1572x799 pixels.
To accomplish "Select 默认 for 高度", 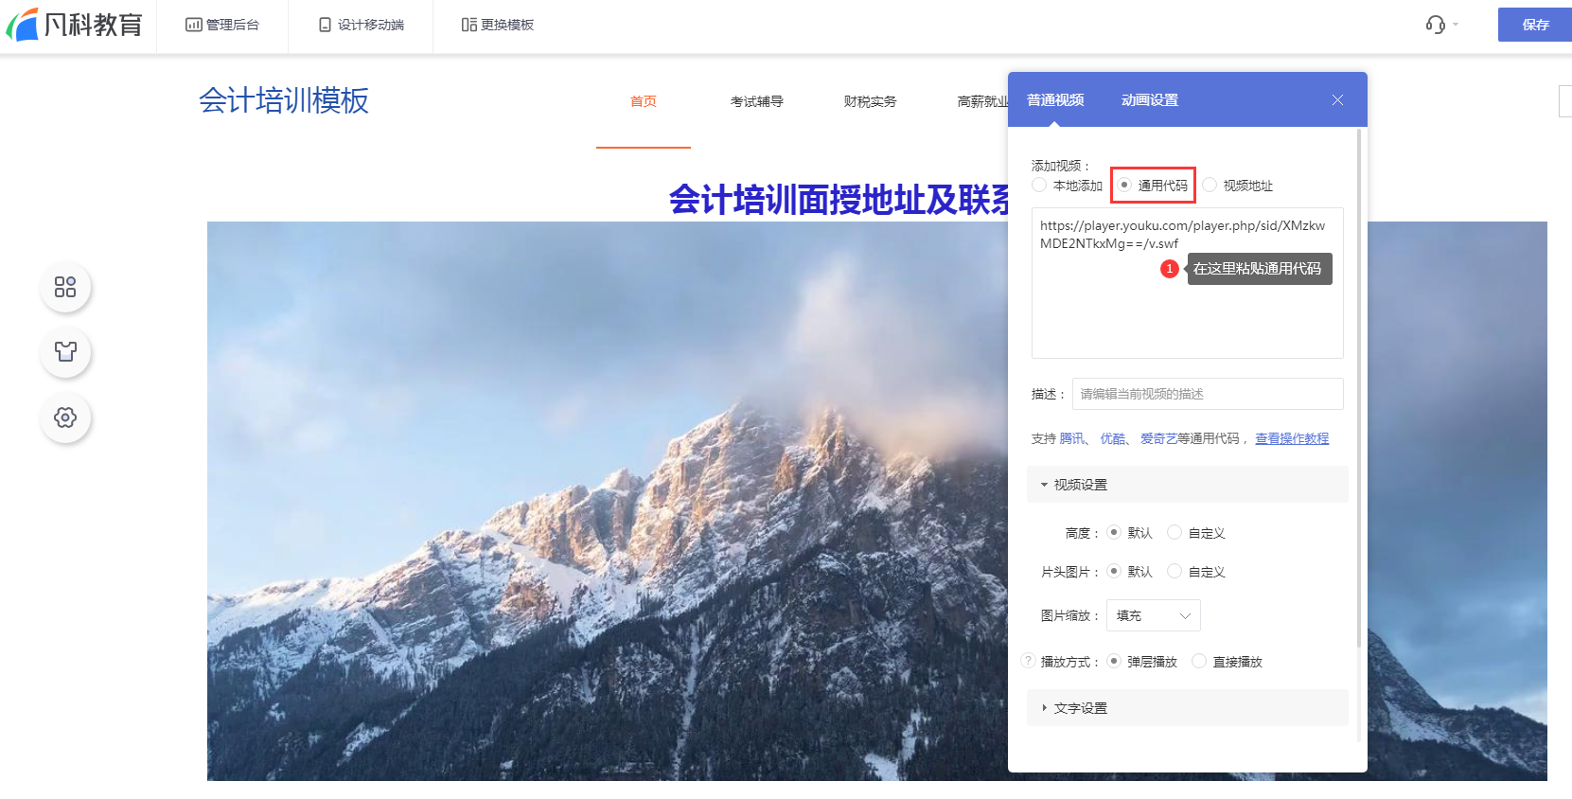I will tap(1114, 532).
